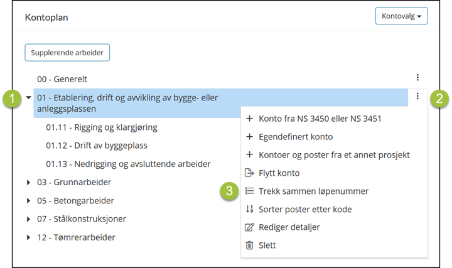Click the Rediger detaljer pencil icon

click(x=250, y=227)
